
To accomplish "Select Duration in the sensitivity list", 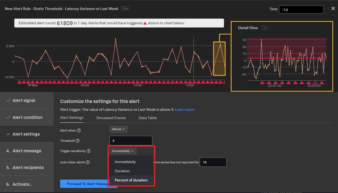I will [x=122, y=171].
